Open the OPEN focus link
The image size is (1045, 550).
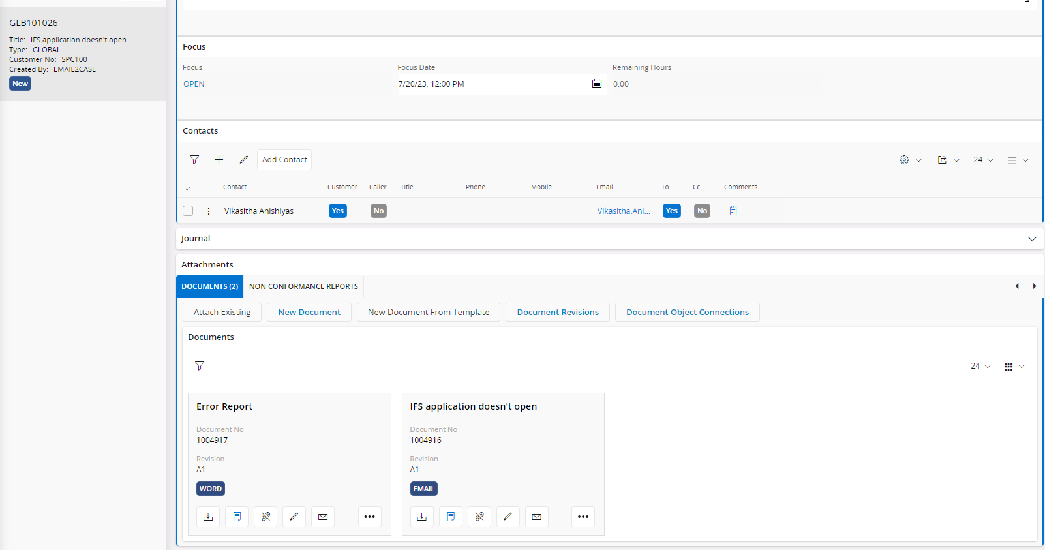(194, 84)
